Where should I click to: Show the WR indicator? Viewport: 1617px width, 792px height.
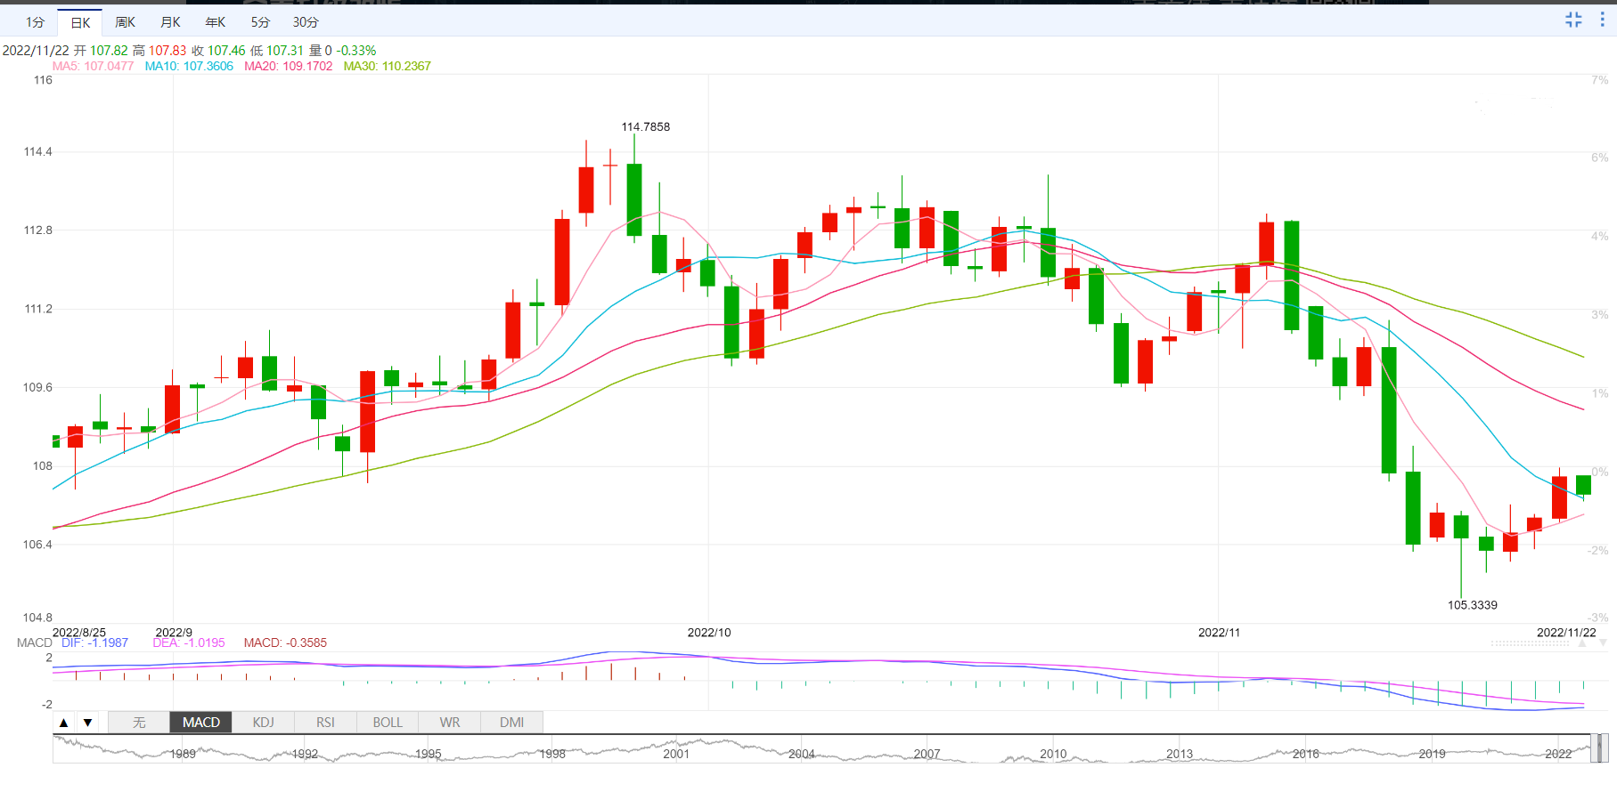coord(450,723)
